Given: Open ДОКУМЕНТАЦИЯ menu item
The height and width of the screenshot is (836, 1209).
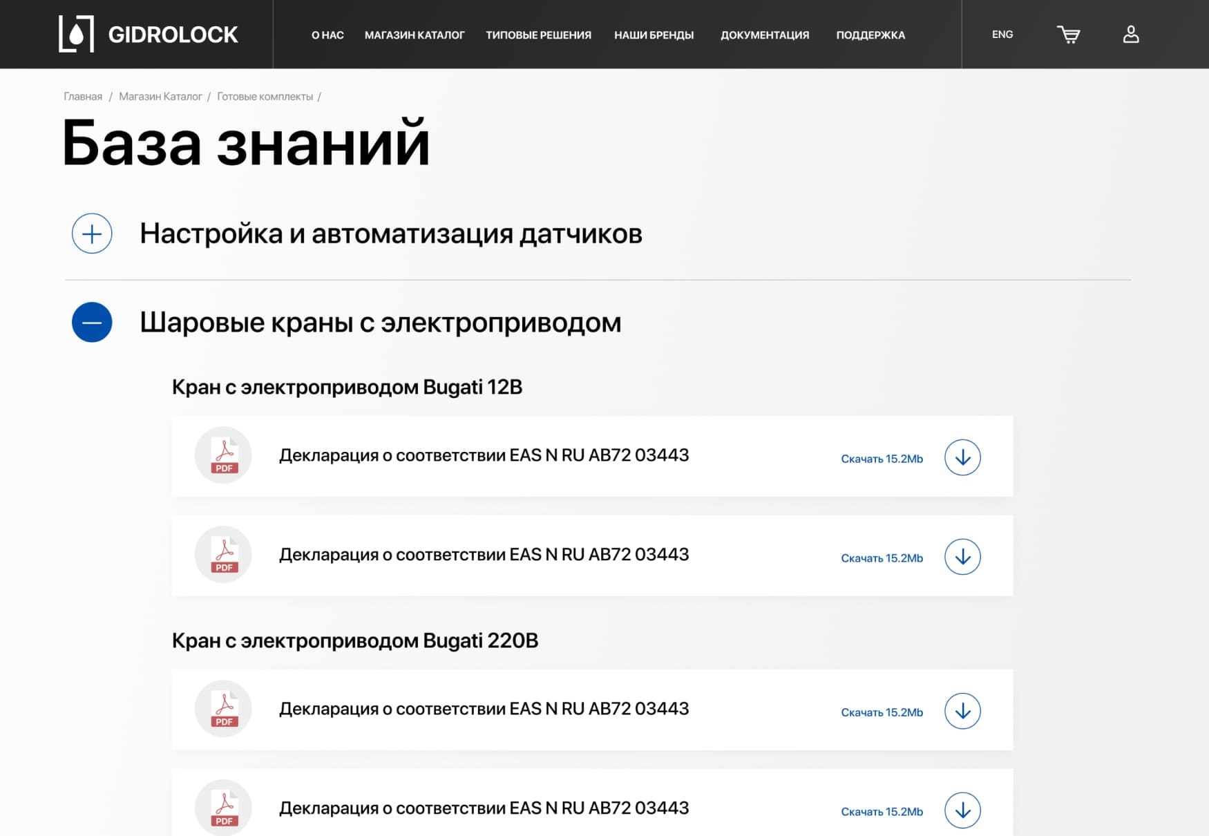Looking at the screenshot, I should click(x=765, y=35).
